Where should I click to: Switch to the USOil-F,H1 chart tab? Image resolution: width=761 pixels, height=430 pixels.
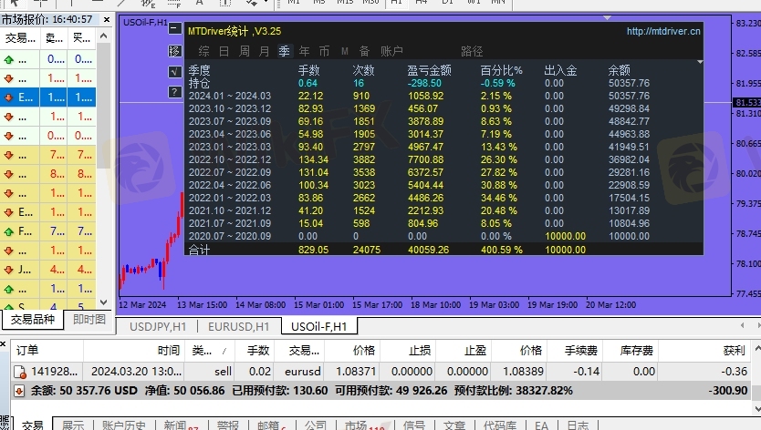318,327
